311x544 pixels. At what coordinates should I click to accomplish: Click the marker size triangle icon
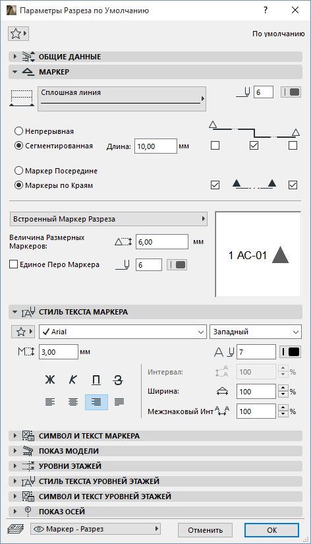[x=123, y=242]
